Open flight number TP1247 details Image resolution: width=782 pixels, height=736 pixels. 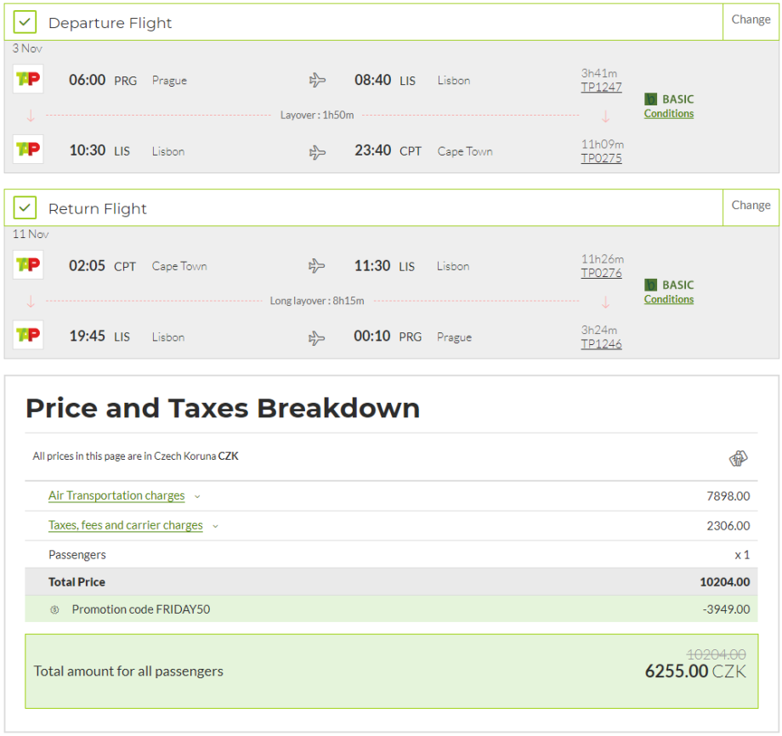pos(601,87)
